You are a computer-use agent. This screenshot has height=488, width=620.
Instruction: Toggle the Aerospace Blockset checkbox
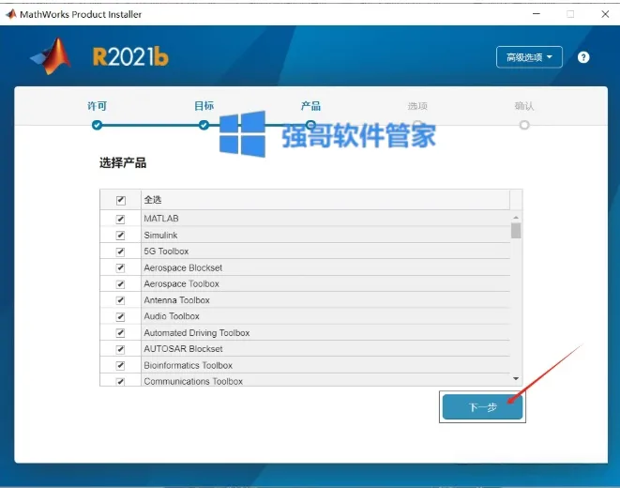(x=121, y=267)
